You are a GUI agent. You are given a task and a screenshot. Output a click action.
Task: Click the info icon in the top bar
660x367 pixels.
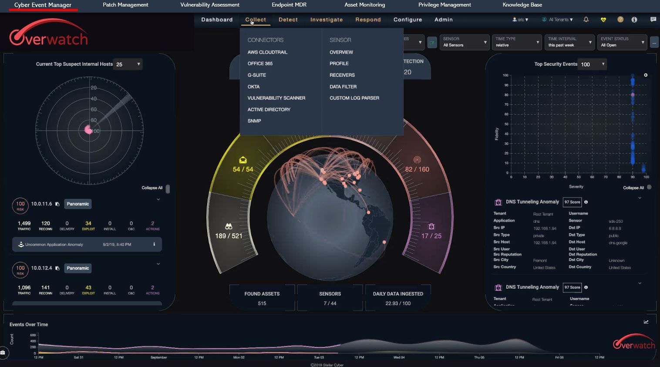pyautogui.click(x=634, y=20)
